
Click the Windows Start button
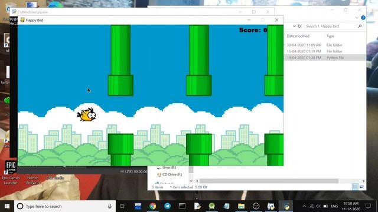7,206
